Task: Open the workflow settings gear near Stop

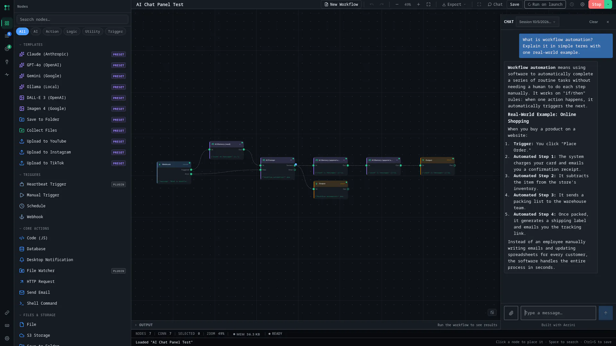Action: 582,4
